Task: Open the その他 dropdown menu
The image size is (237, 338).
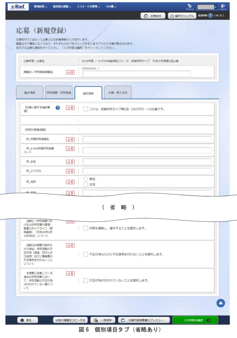Action: (111, 7)
